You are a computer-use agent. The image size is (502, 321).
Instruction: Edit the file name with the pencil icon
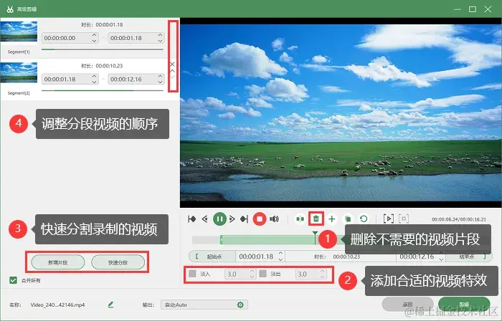coord(110,305)
